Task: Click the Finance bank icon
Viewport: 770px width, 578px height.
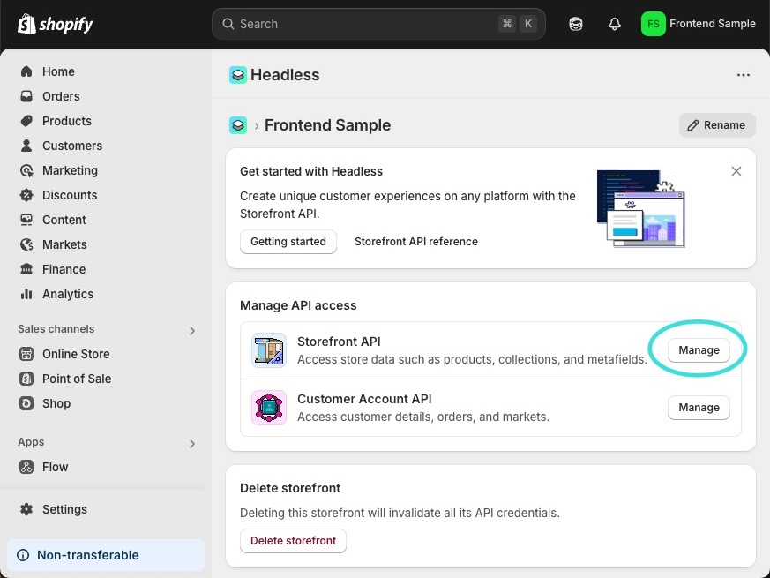Action: 26,269
